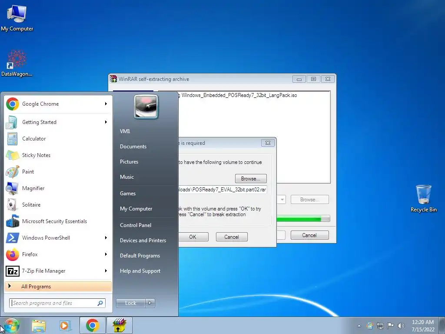Open the Calculator app

coord(58,139)
